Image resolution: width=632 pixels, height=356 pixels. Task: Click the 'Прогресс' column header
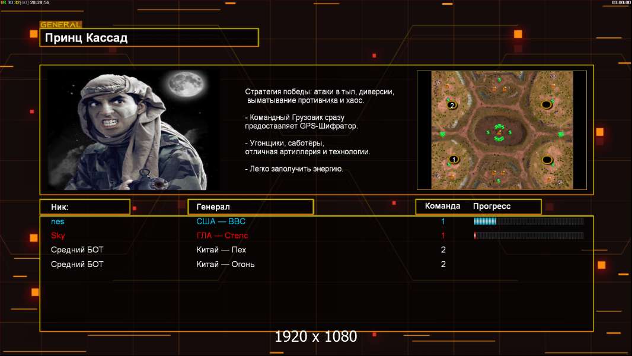(491, 206)
